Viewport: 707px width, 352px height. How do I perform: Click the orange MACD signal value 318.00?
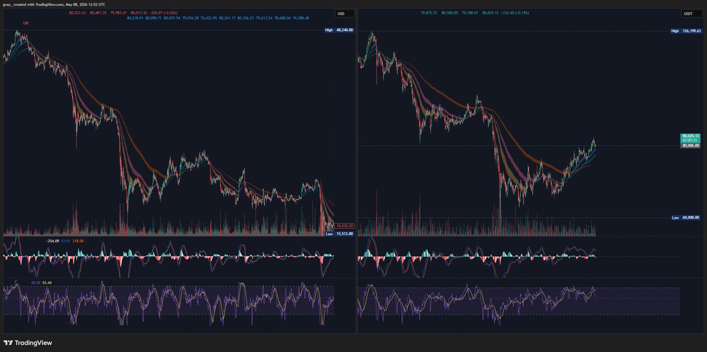point(78,241)
